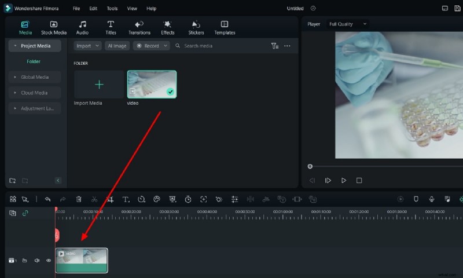
Task: Choose the selection pointer tool
Action: [25, 199]
